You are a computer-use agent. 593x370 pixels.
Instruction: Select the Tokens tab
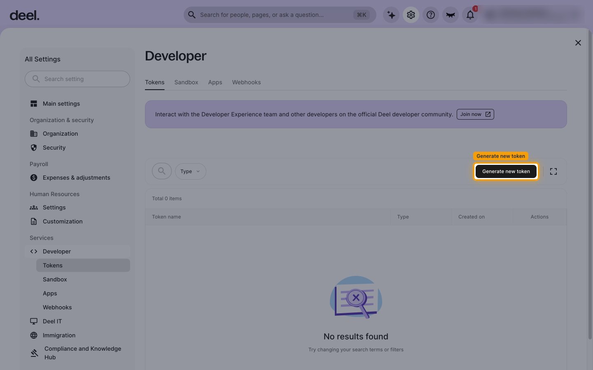[154, 82]
